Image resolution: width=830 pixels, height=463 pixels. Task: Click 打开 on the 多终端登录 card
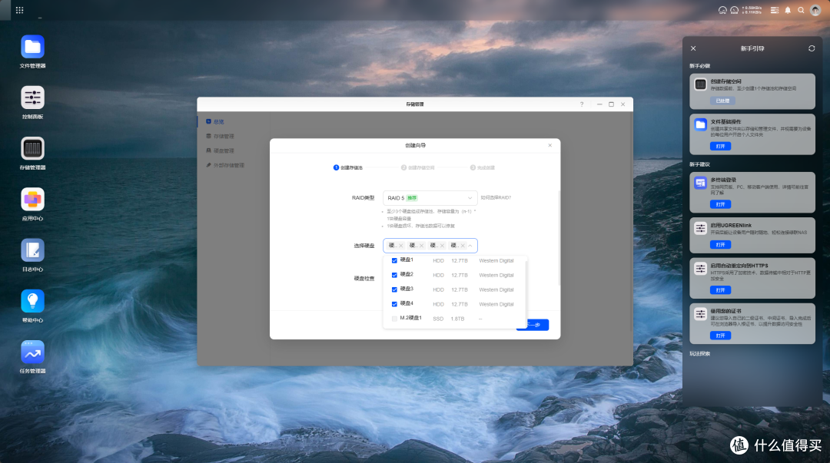(x=720, y=204)
